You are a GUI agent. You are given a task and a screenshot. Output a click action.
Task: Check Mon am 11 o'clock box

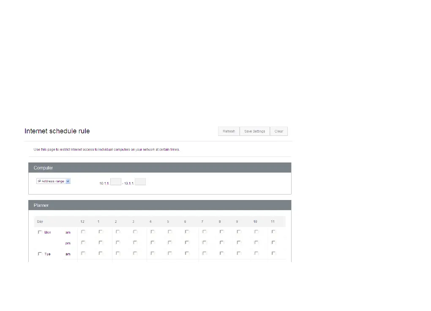pos(274,232)
